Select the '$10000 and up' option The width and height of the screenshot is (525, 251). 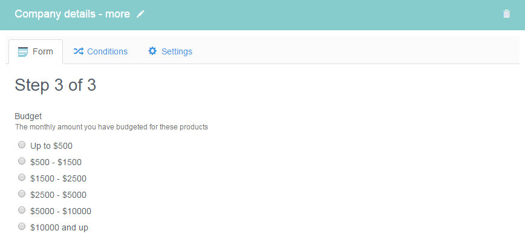pos(22,226)
